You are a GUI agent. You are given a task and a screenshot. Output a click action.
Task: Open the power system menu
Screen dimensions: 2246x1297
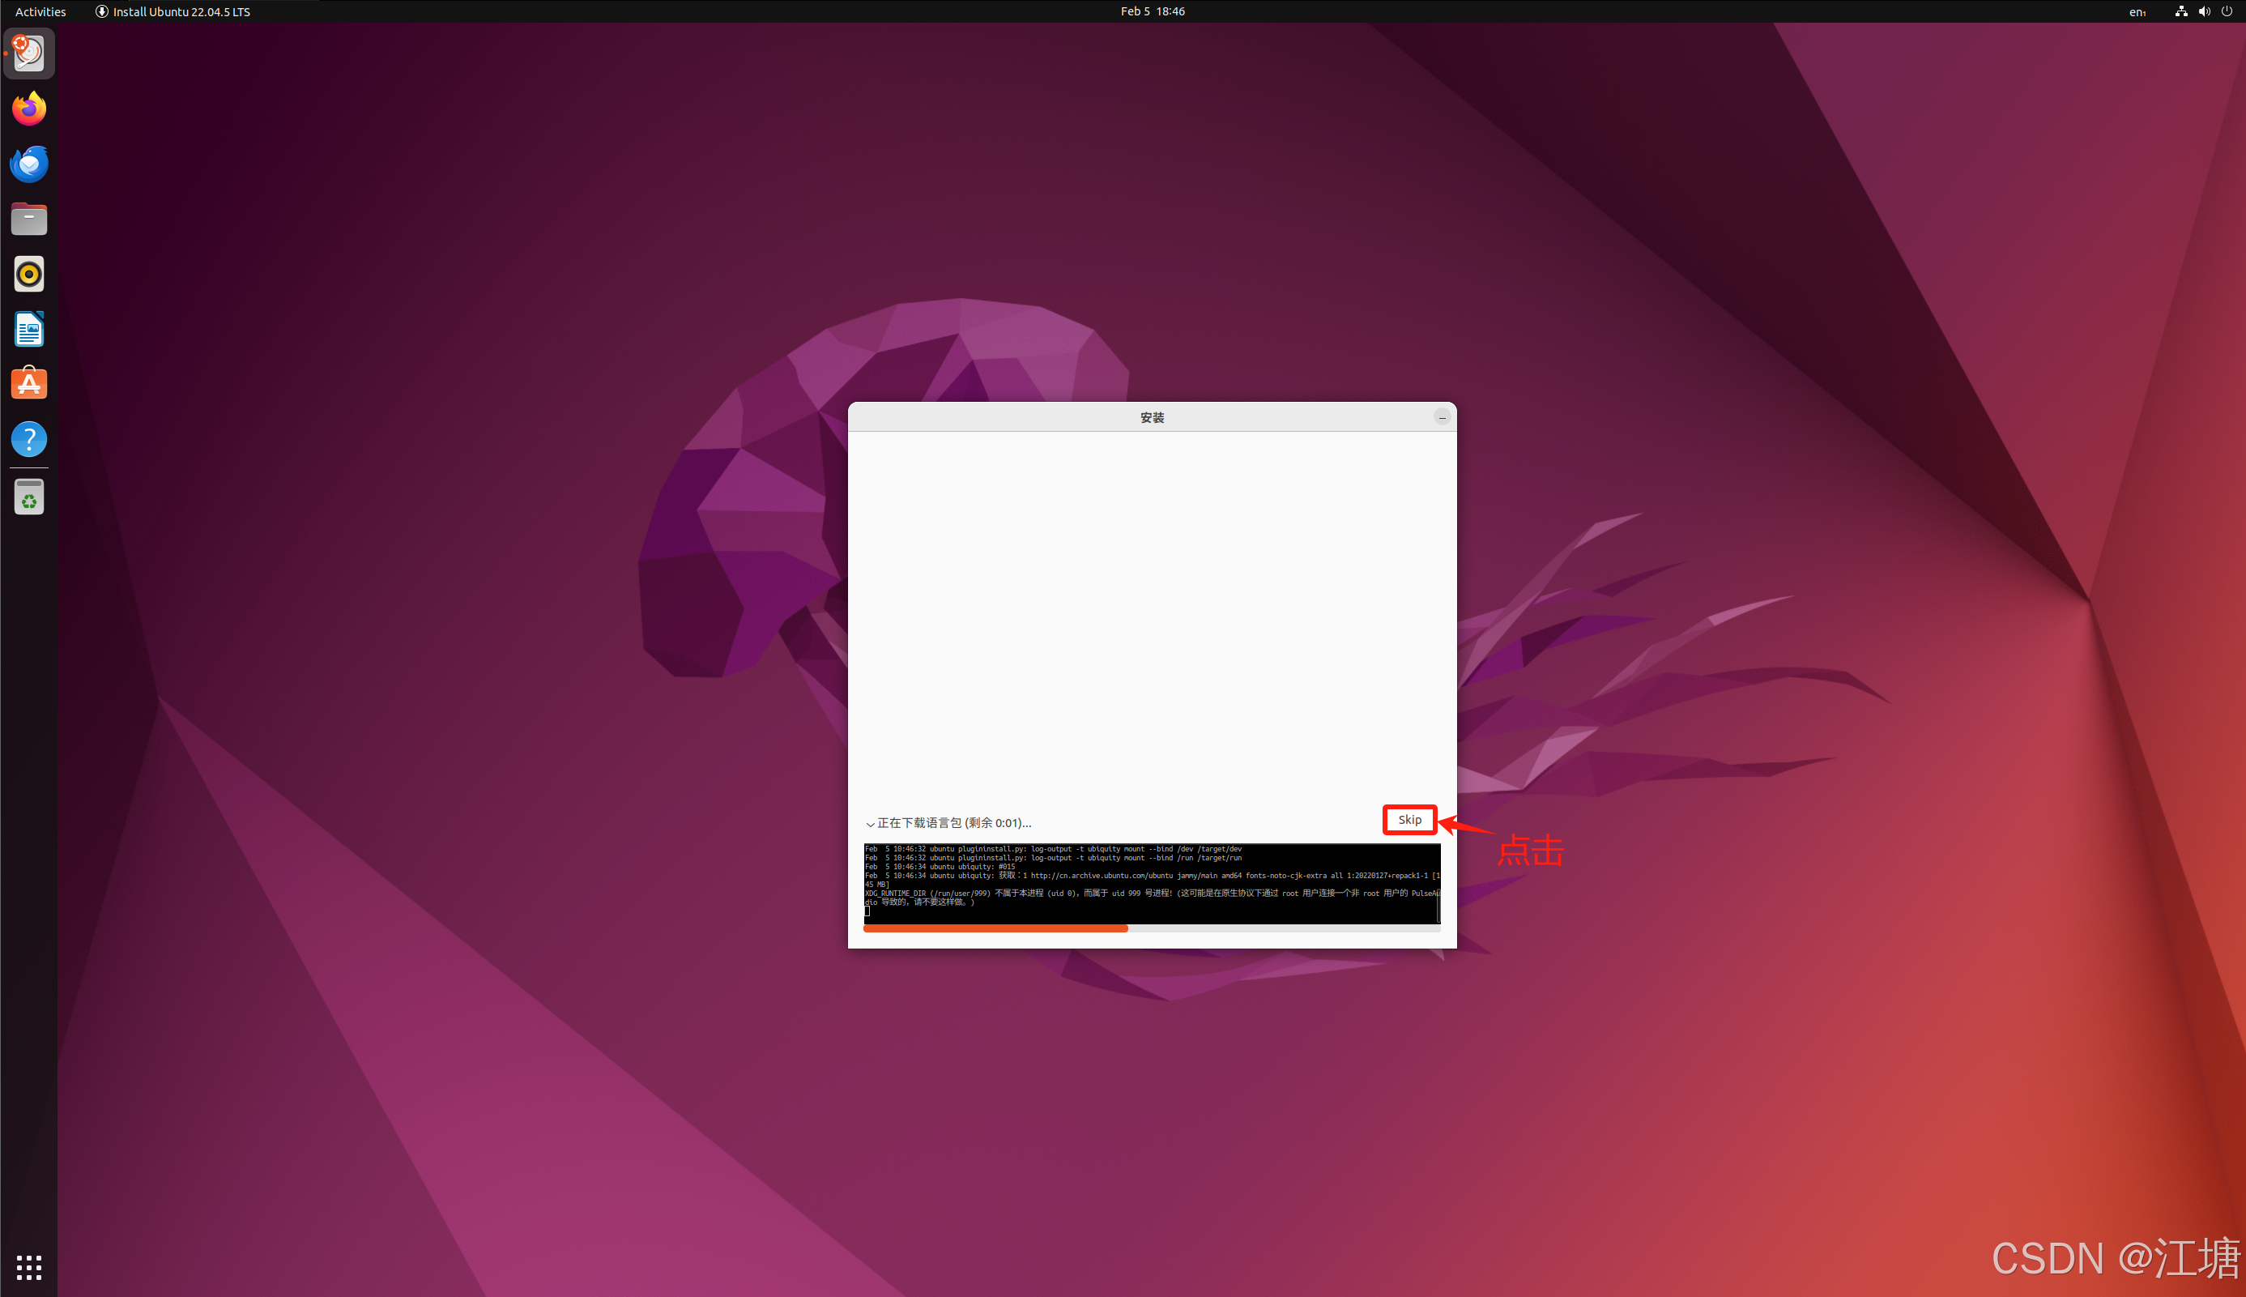2227,11
